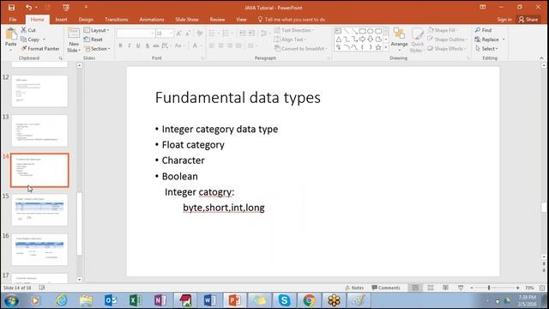The image size is (549, 309).
Task: Open Skype from the taskbar
Action: pyautogui.click(x=284, y=300)
